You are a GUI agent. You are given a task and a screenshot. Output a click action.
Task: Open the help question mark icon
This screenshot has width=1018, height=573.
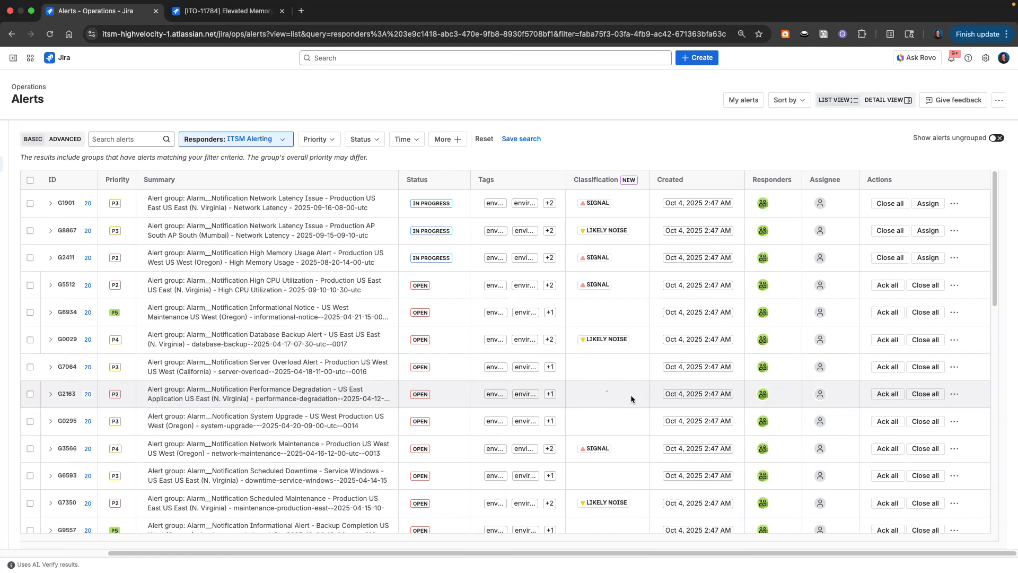pos(969,58)
